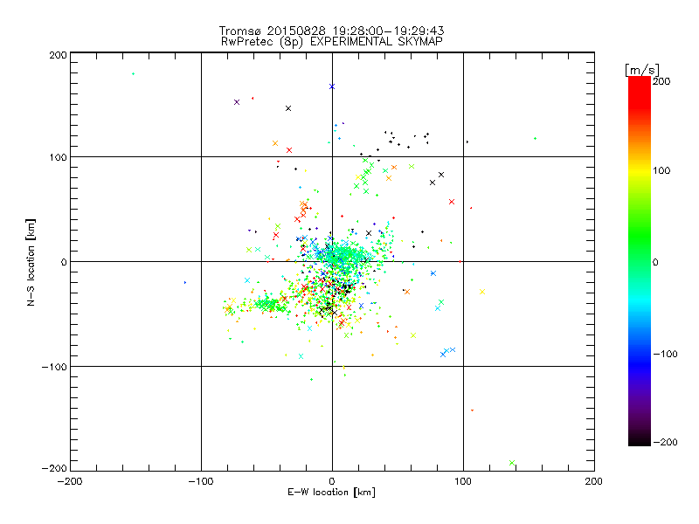This screenshot has width=699, height=524.
Task: Select the subtitle "RwPretec (8p) EXPERIMENTAL SKYMAP"
Action: [x=332, y=42]
